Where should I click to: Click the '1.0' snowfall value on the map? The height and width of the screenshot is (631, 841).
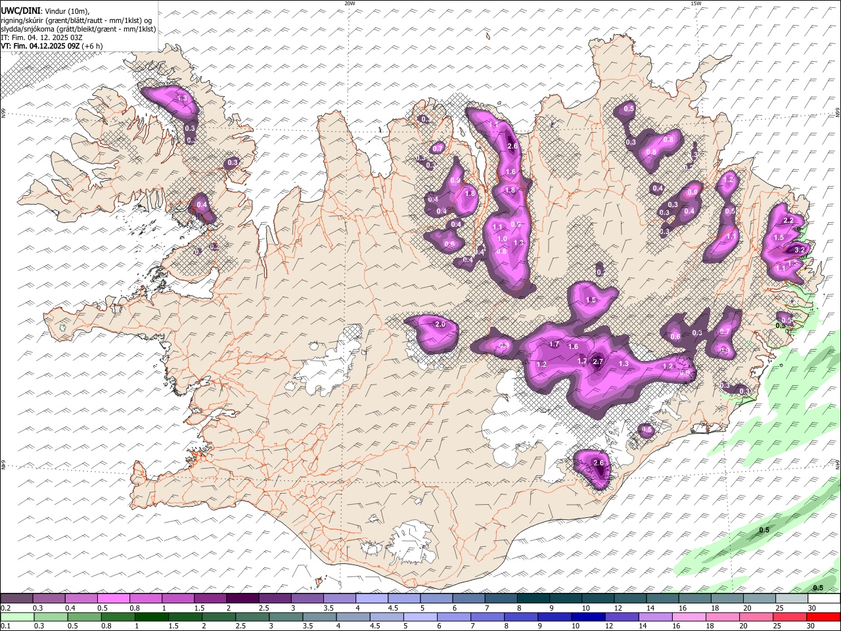click(502, 239)
